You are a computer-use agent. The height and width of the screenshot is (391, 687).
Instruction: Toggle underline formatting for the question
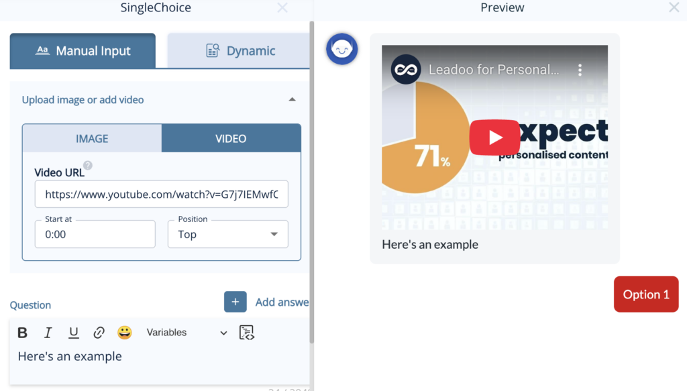click(x=74, y=332)
